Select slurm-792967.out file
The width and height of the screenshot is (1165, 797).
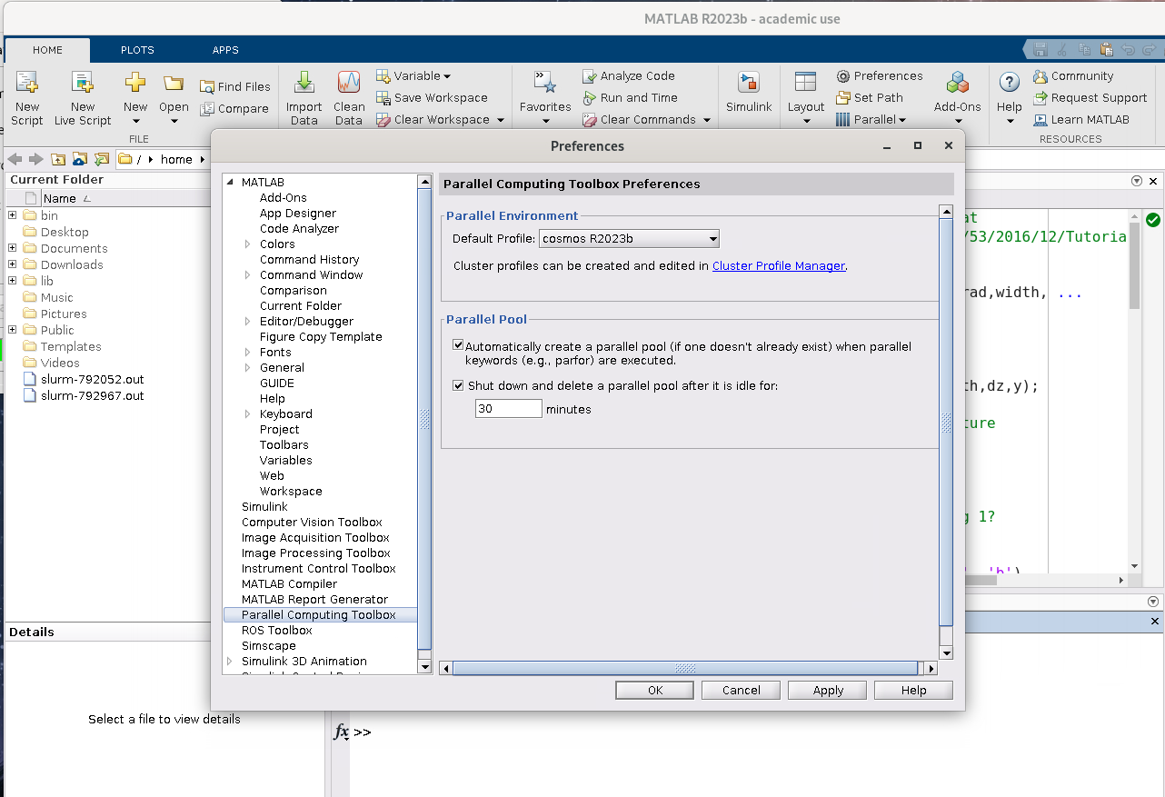pyautogui.click(x=92, y=395)
